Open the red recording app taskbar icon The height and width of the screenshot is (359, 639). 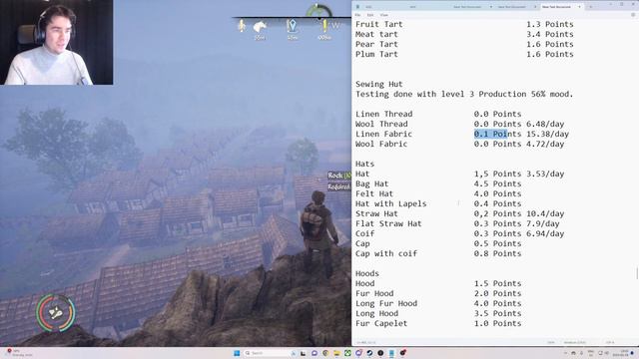click(403, 352)
